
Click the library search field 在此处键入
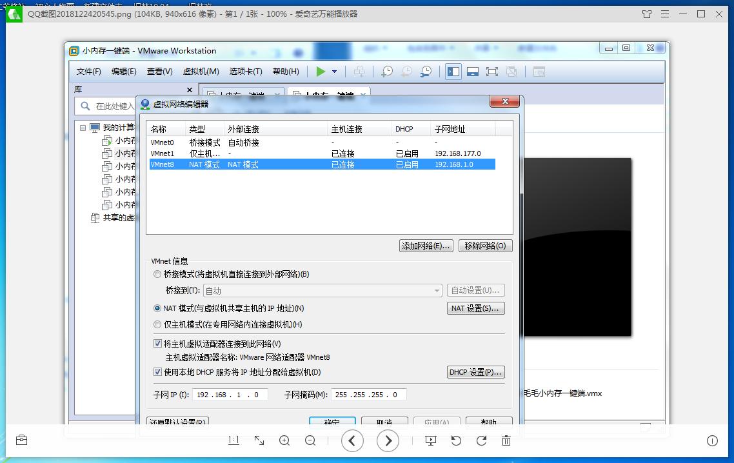tap(105, 106)
